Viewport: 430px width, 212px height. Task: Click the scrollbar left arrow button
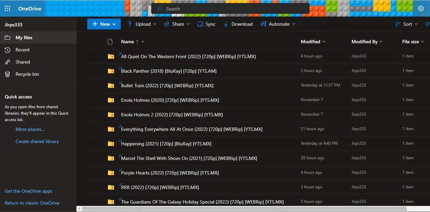79,209
